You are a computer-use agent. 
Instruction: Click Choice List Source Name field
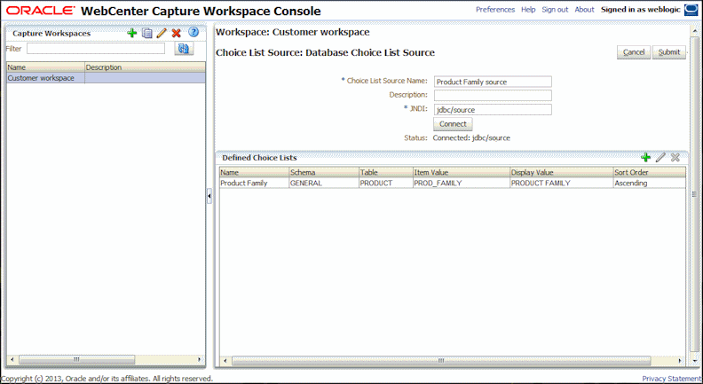(493, 82)
